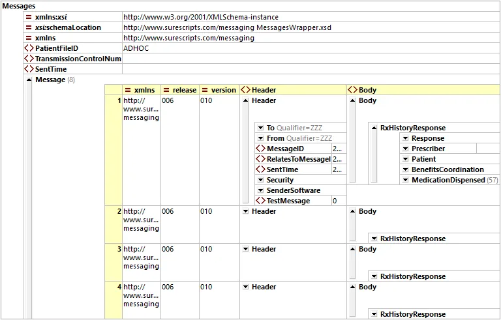Expand the Patient element
This screenshot has width=501, height=320.
click(406, 159)
